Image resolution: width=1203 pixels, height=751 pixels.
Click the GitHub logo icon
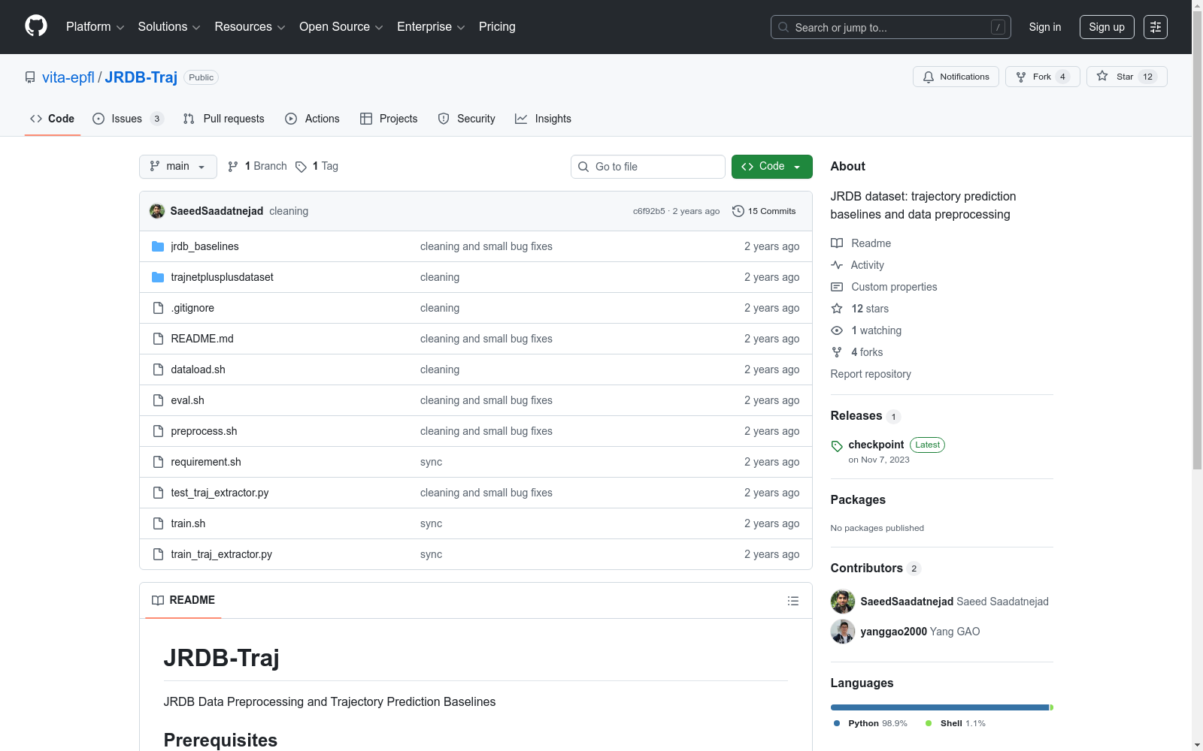(x=36, y=26)
